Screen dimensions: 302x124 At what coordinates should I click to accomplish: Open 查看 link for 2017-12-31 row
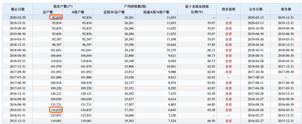coord(228,67)
